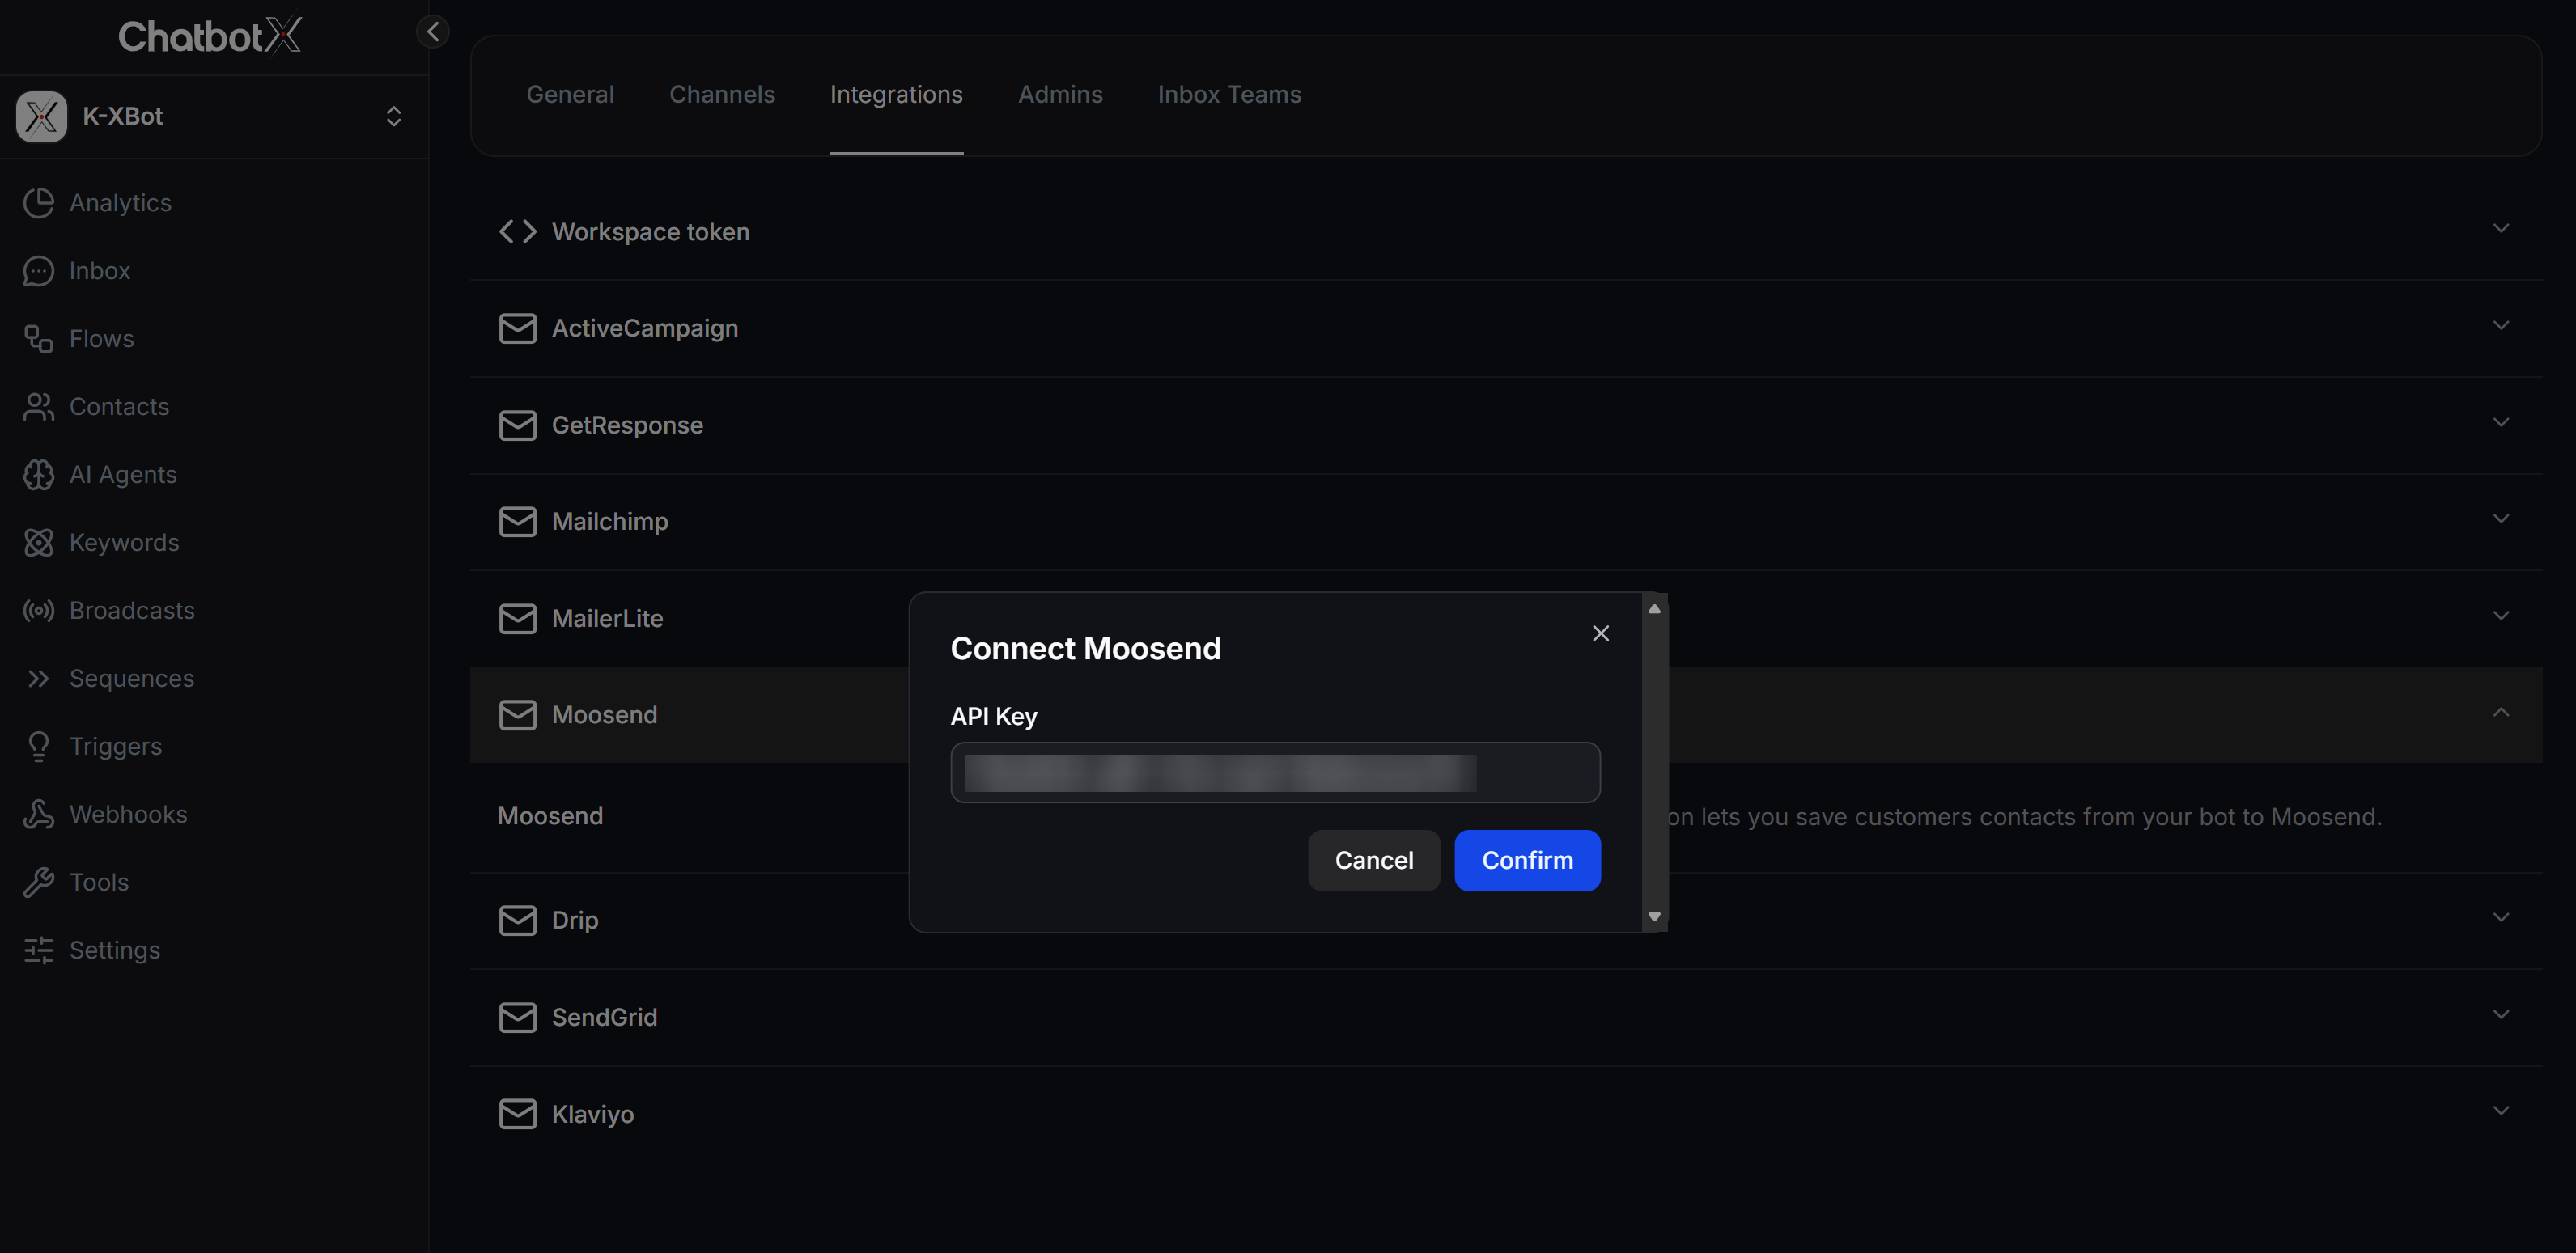Expand the Mailchimp section chevron
This screenshot has height=1253, width=2576.
click(2501, 519)
